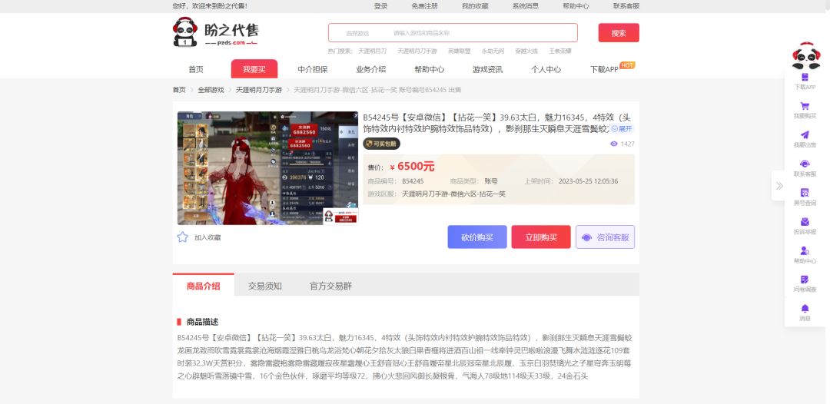The height and width of the screenshot is (404, 830).
Task: Switch to the 交易须知 tab
Action: coord(264,286)
